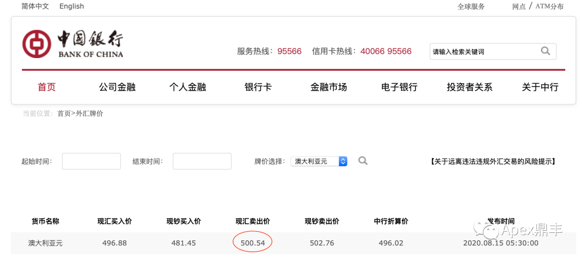Open the 电子银行 menu
The height and width of the screenshot is (257, 582).
point(399,88)
